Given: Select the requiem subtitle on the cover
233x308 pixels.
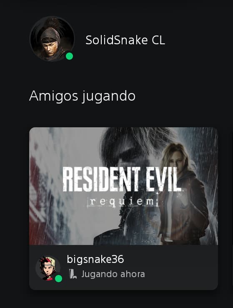Looking at the screenshot, I should point(123,202).
